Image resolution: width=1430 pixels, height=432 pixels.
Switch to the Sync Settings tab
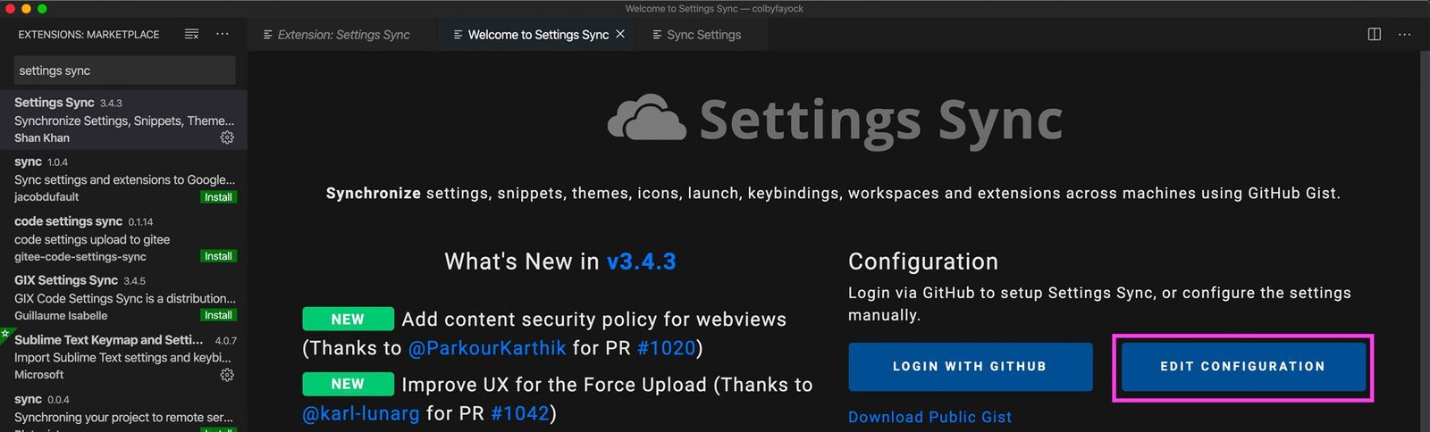coord(703,34)
